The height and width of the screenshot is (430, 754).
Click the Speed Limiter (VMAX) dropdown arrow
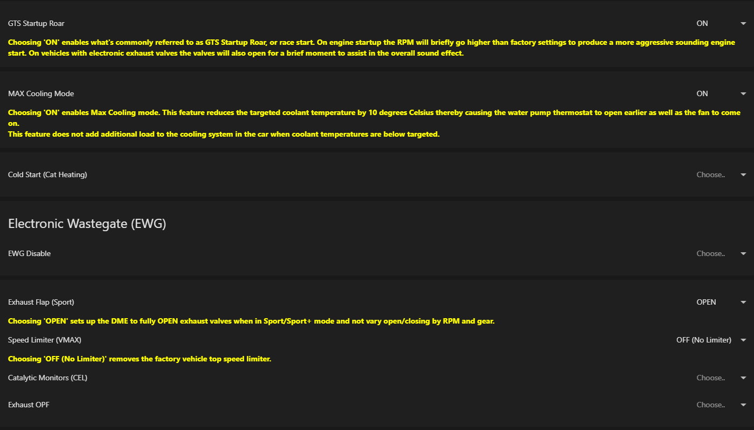coord(743,340)
